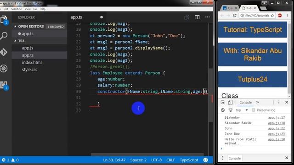Open the Explorer view in the activity bar
294x165 pixels.
pos(4,20)
